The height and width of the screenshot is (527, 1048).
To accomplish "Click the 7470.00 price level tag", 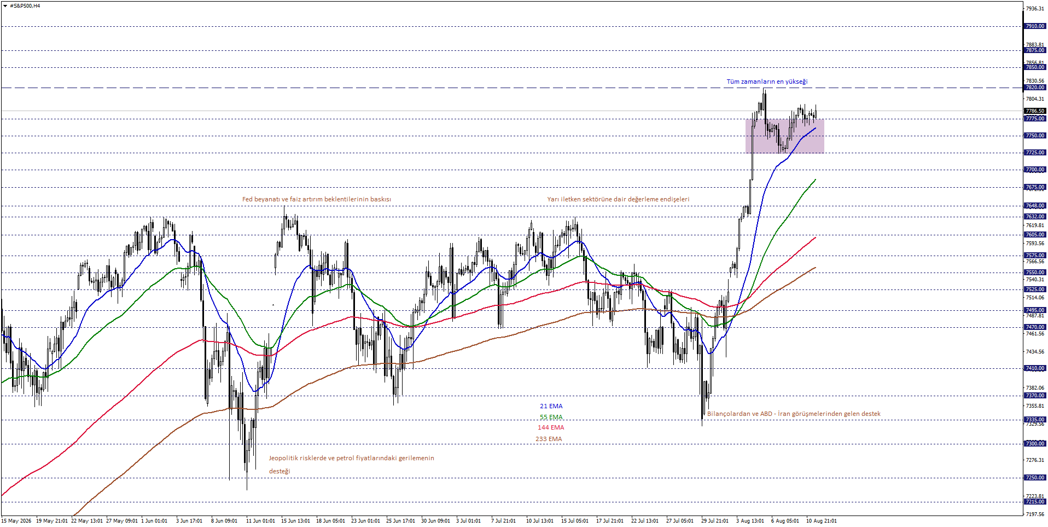I will 1035,327.
